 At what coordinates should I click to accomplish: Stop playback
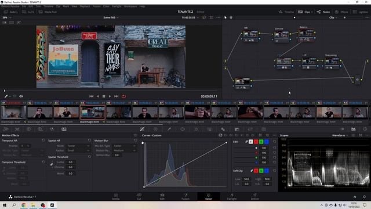click(104, 96)
